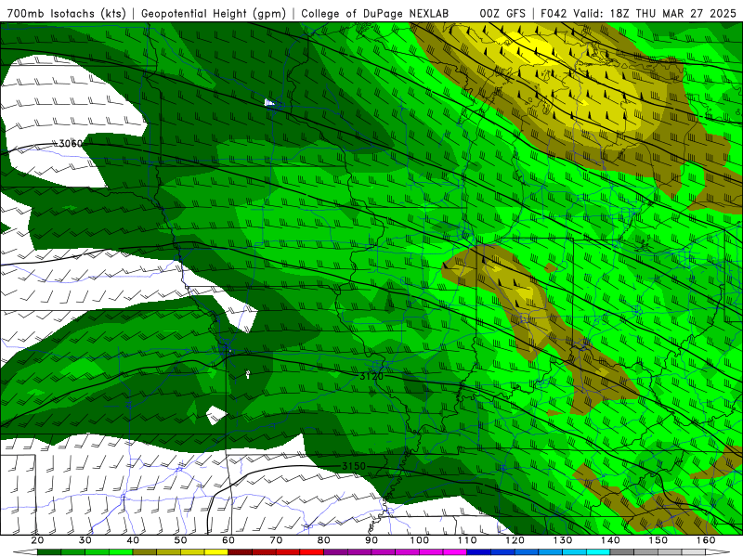Click the 'F042 Valid: 18Z THU MAR 27 2025' text

[x=638, y=13]
